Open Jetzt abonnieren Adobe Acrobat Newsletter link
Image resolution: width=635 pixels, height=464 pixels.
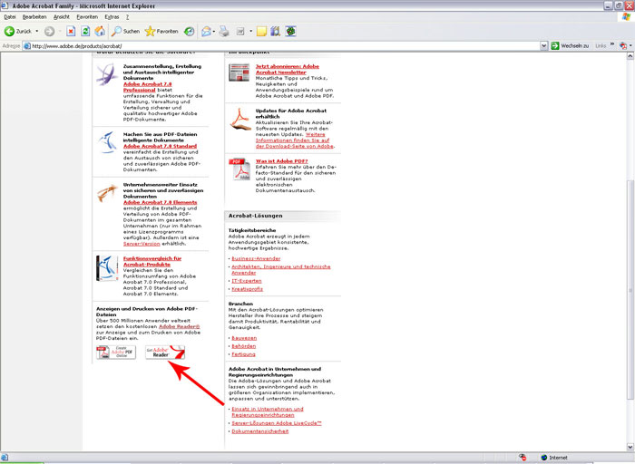[288, 69]
